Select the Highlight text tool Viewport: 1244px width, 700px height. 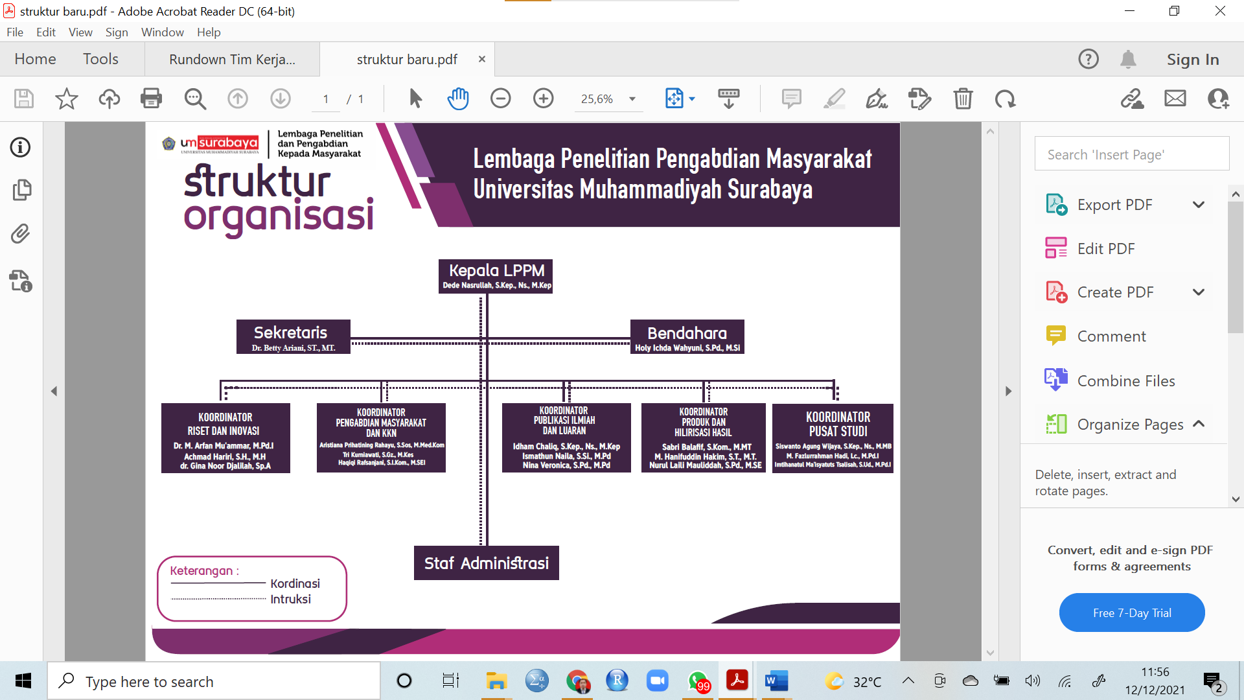tap(834, 99)
